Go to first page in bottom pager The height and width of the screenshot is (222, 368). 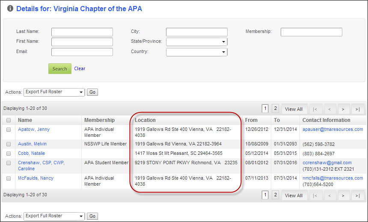[315, 195]
